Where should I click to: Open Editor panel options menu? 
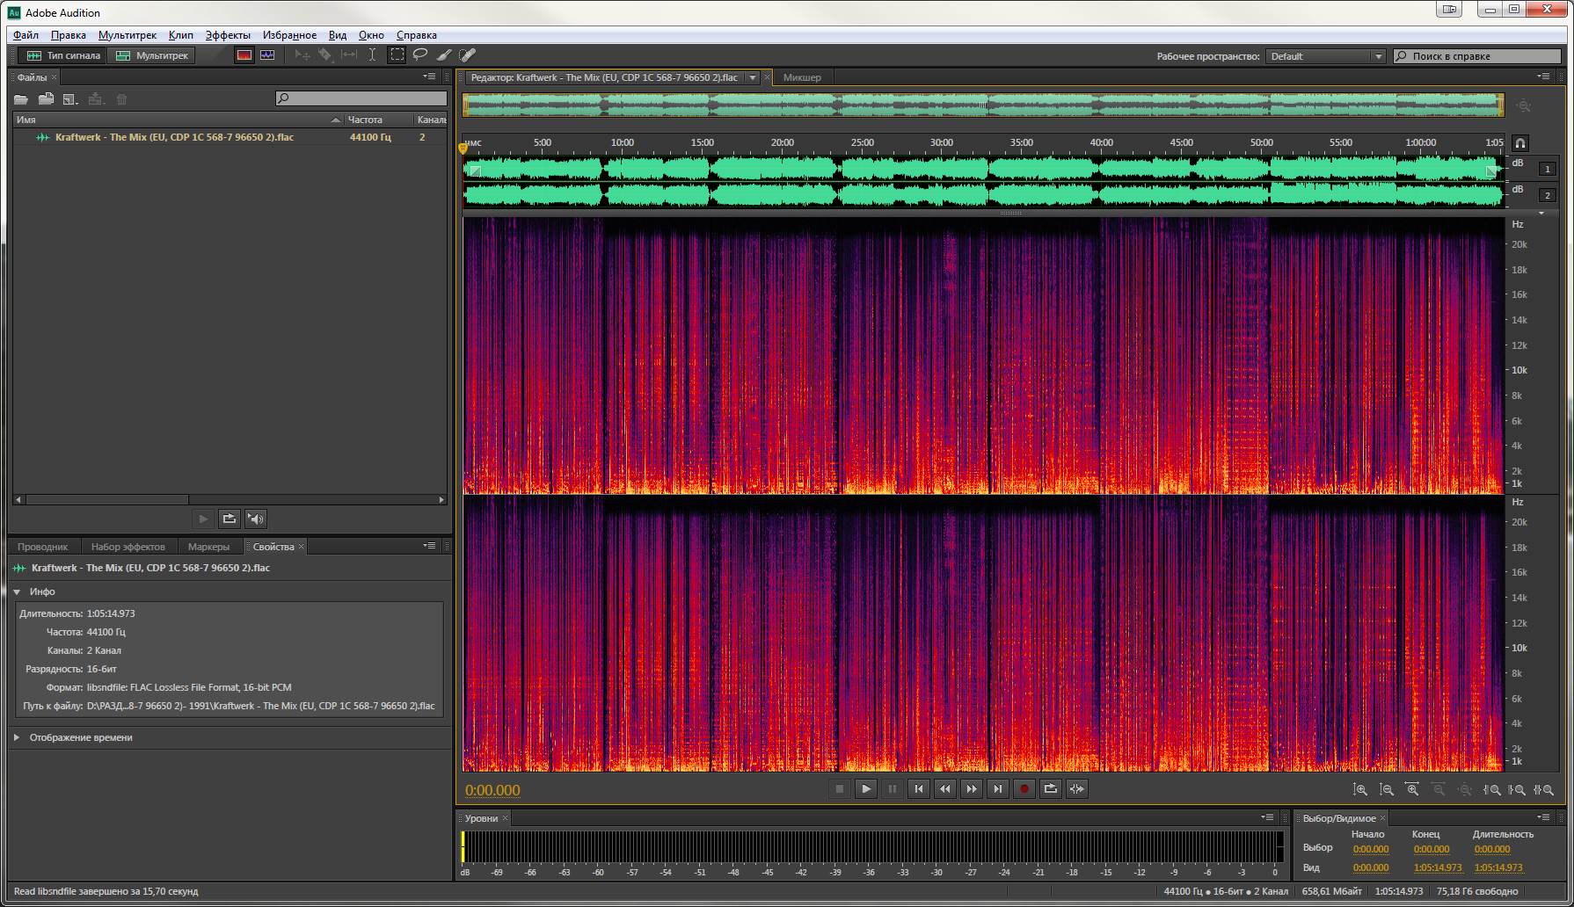click(1543, 76)
